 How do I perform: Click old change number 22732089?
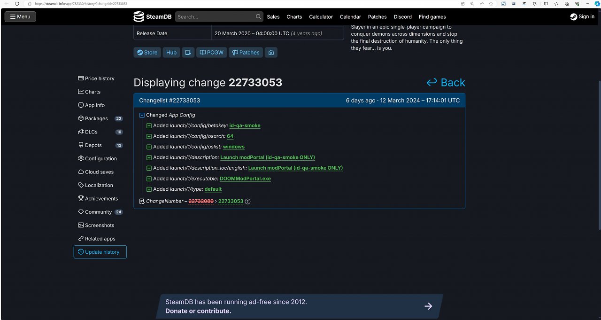tap(201, 201)
